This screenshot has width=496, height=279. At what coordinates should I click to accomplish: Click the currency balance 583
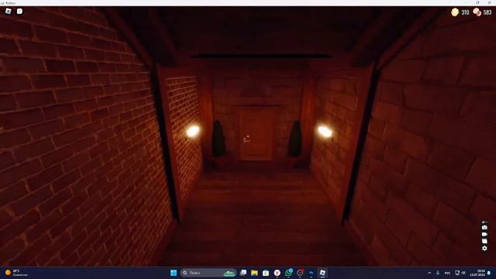[487, 12]
